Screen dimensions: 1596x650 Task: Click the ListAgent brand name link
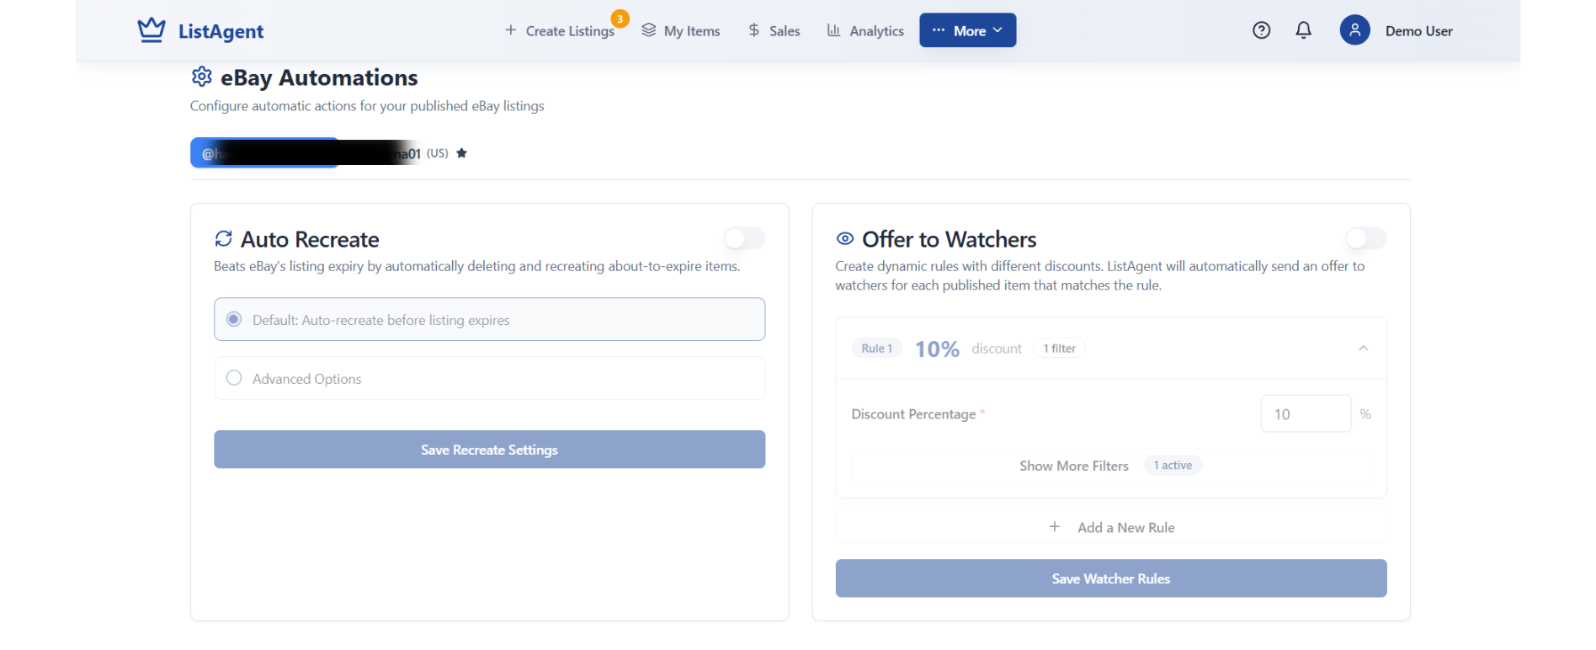221,31
